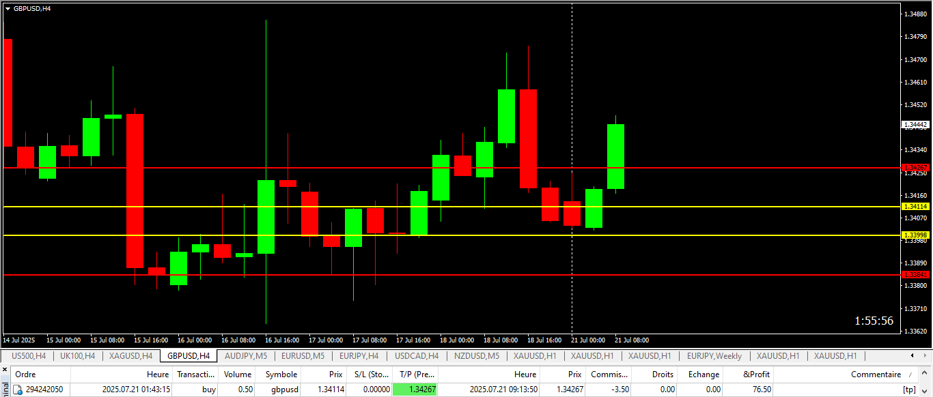This screenshot has width=933, height=397.
Task: Open the GBPUSD,H4 chart dropdown triangle
Action: pos(8,8)
